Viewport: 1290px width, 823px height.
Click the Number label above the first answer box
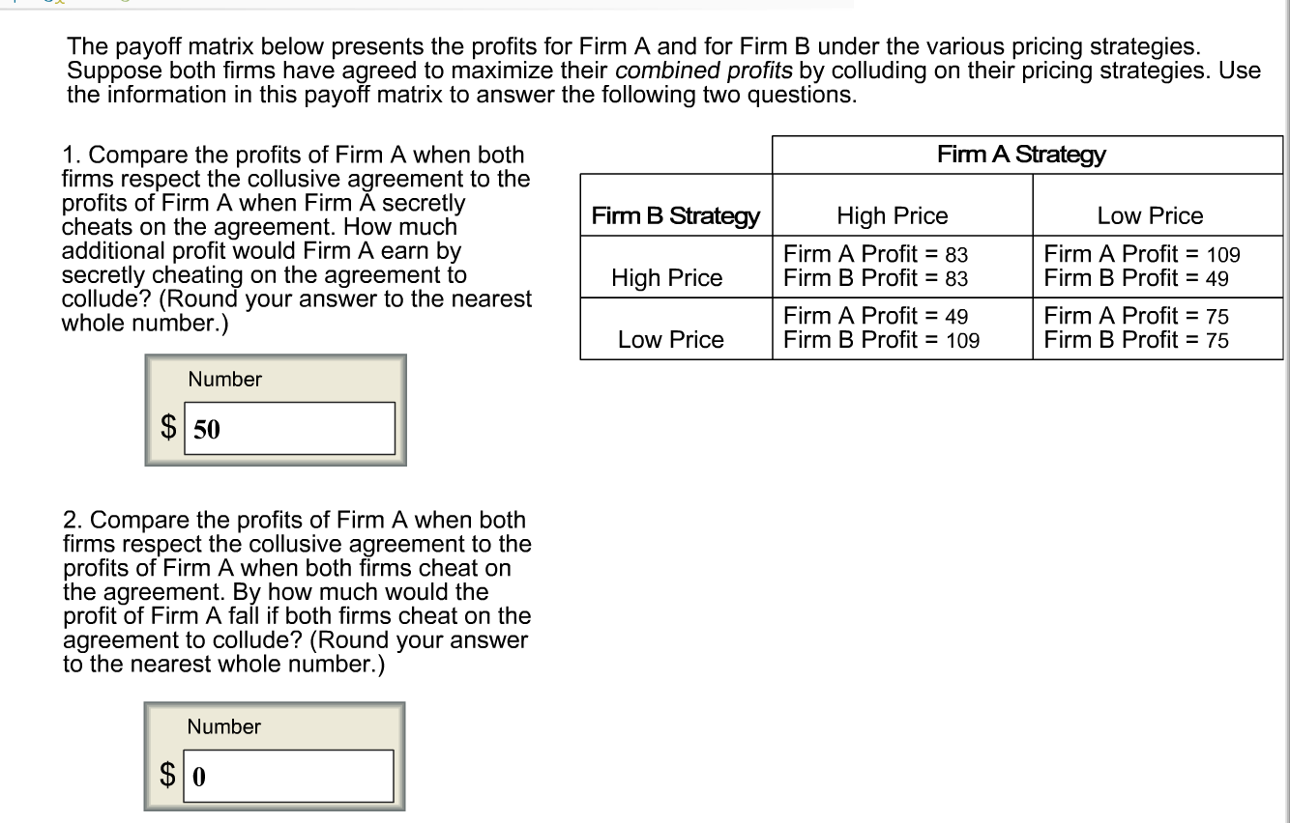pos(224,380)
